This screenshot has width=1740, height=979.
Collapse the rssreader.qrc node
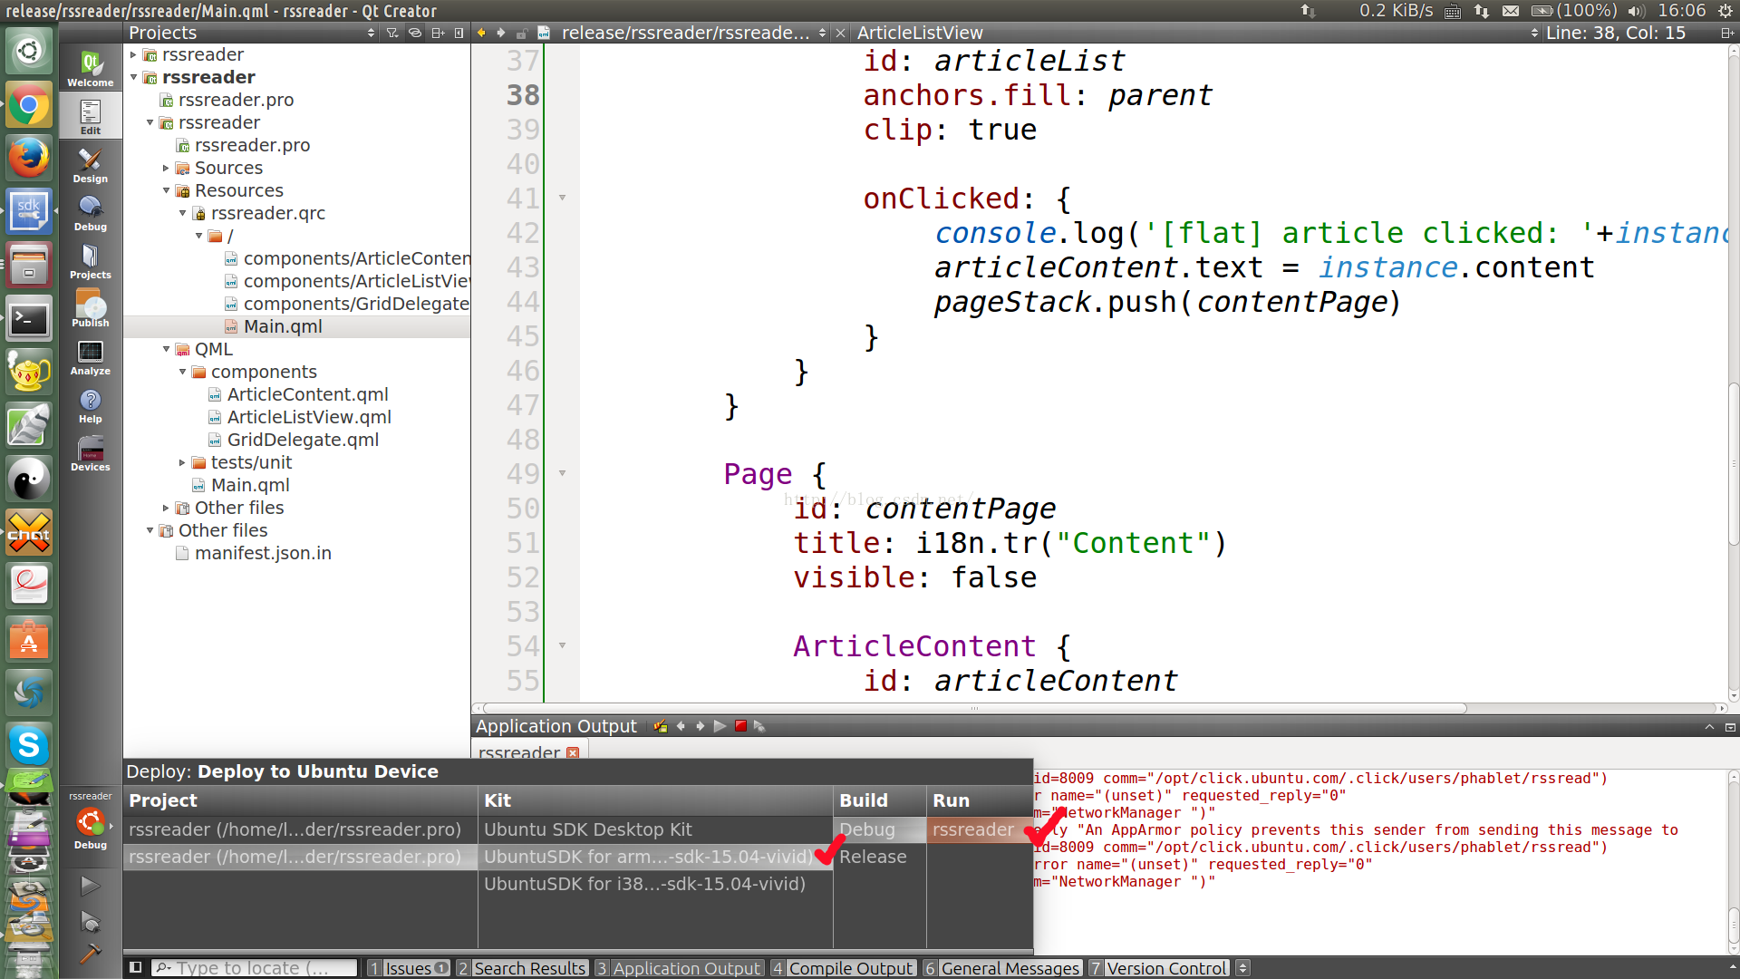coord(182,213)
